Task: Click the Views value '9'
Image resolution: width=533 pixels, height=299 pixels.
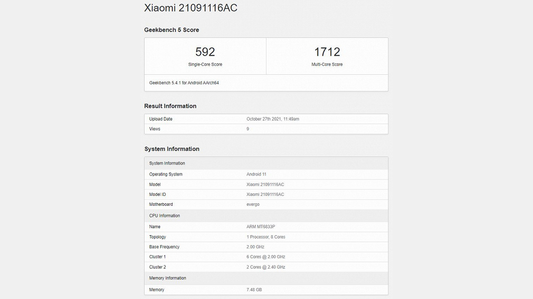Action: click(x=248, y=129)
